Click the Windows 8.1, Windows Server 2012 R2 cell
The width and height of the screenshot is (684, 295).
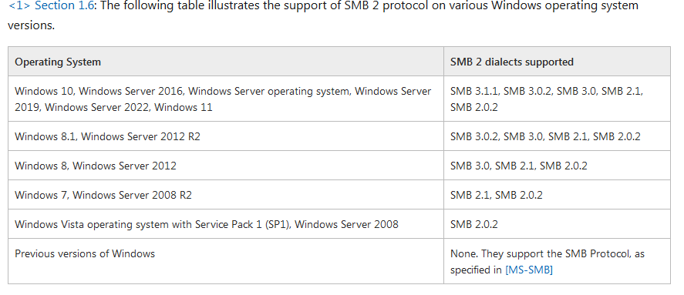tap(226, 136)
